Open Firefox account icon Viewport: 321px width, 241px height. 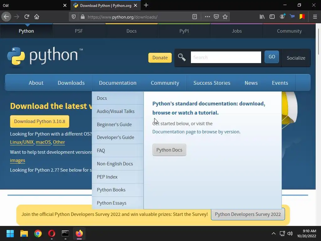pos(282,17)
